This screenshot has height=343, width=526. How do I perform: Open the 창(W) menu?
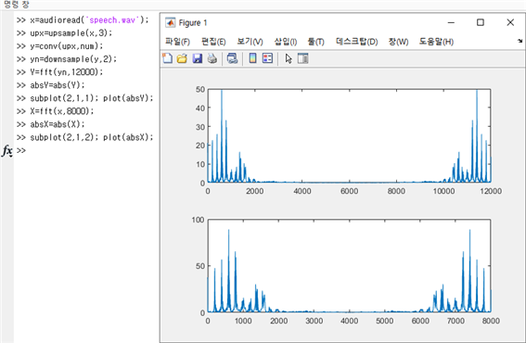click(x=398, y=42)
